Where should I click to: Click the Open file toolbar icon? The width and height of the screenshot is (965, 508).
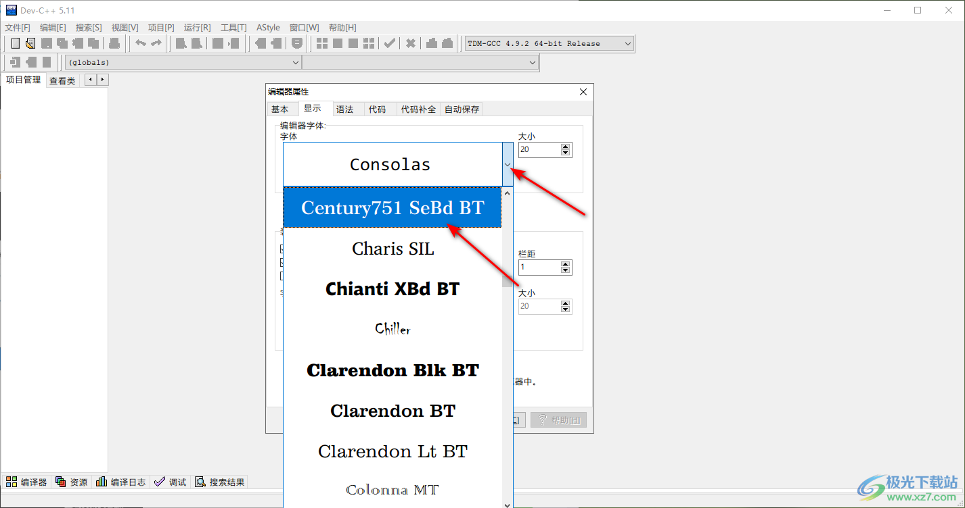point(30,43)
